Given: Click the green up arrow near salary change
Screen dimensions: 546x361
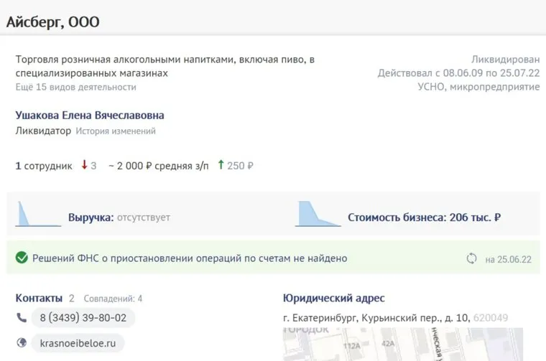Looking at the screenshot, I should coord(221,165).
